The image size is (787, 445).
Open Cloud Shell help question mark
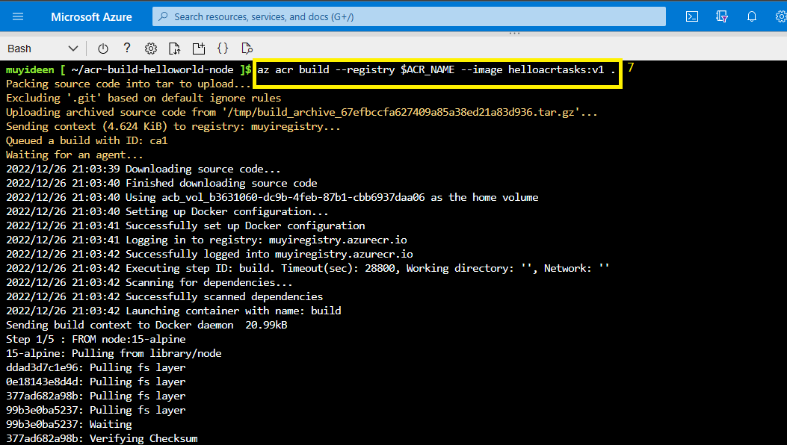point(127,49)
